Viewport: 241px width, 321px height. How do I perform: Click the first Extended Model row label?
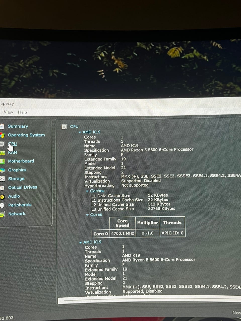click(x=100, y=168)
